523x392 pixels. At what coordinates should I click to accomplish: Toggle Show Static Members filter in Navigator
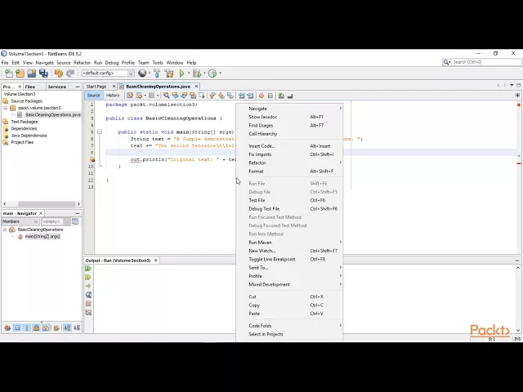click(x=27, y=327)
